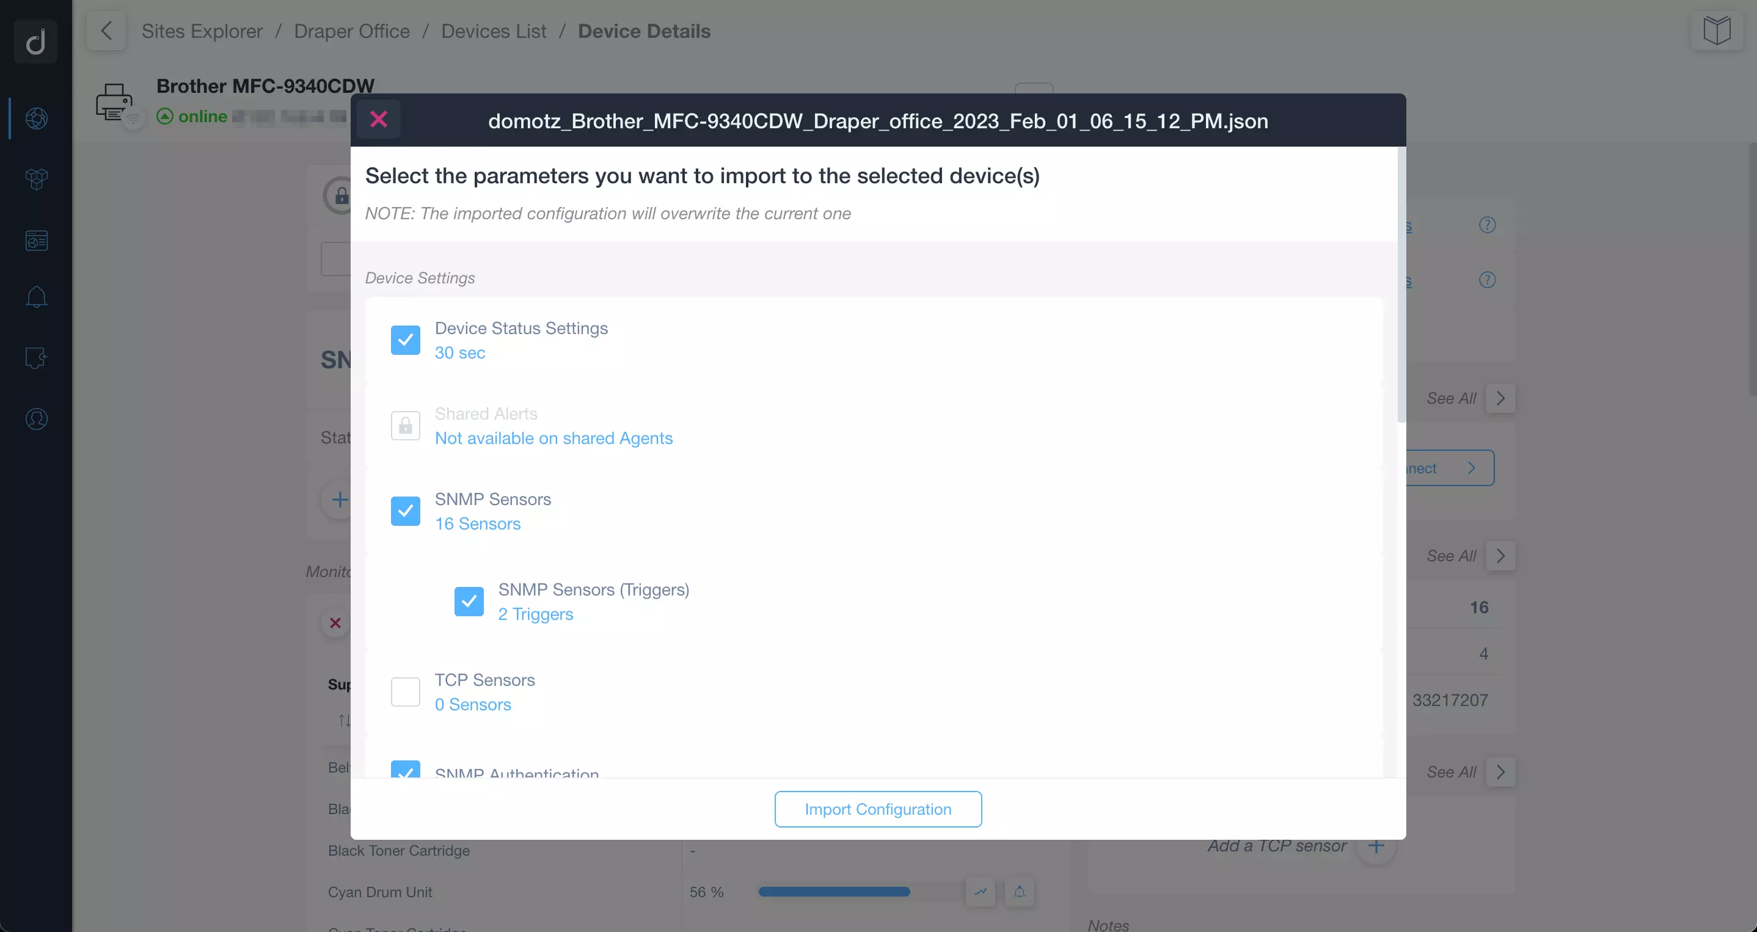The width and height of the screenshot is (1757, 932).
Task: Uncheck the SNMP Sensors checkbox
Action: [405, 511]
